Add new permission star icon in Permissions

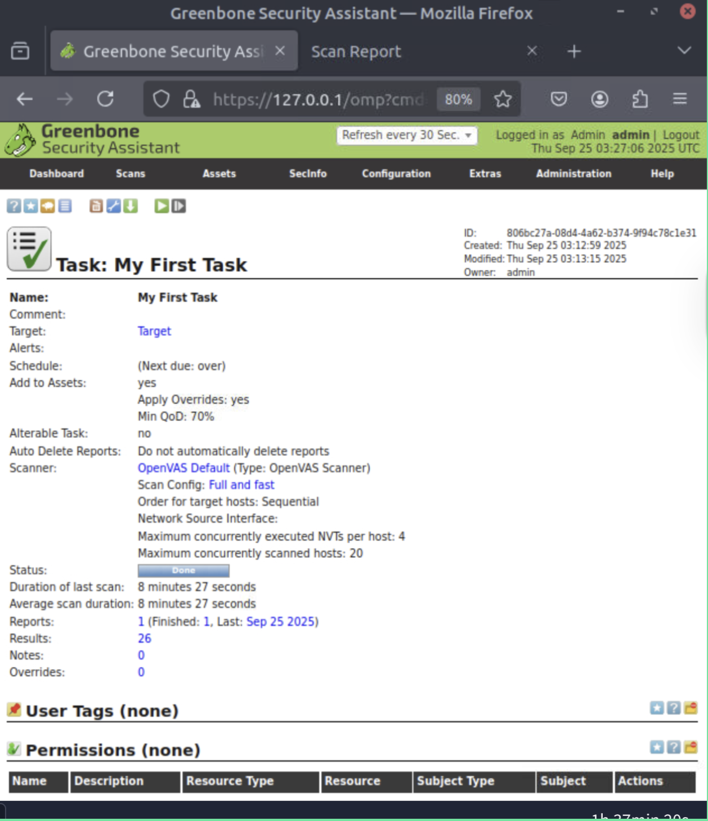tap(657, 747)
